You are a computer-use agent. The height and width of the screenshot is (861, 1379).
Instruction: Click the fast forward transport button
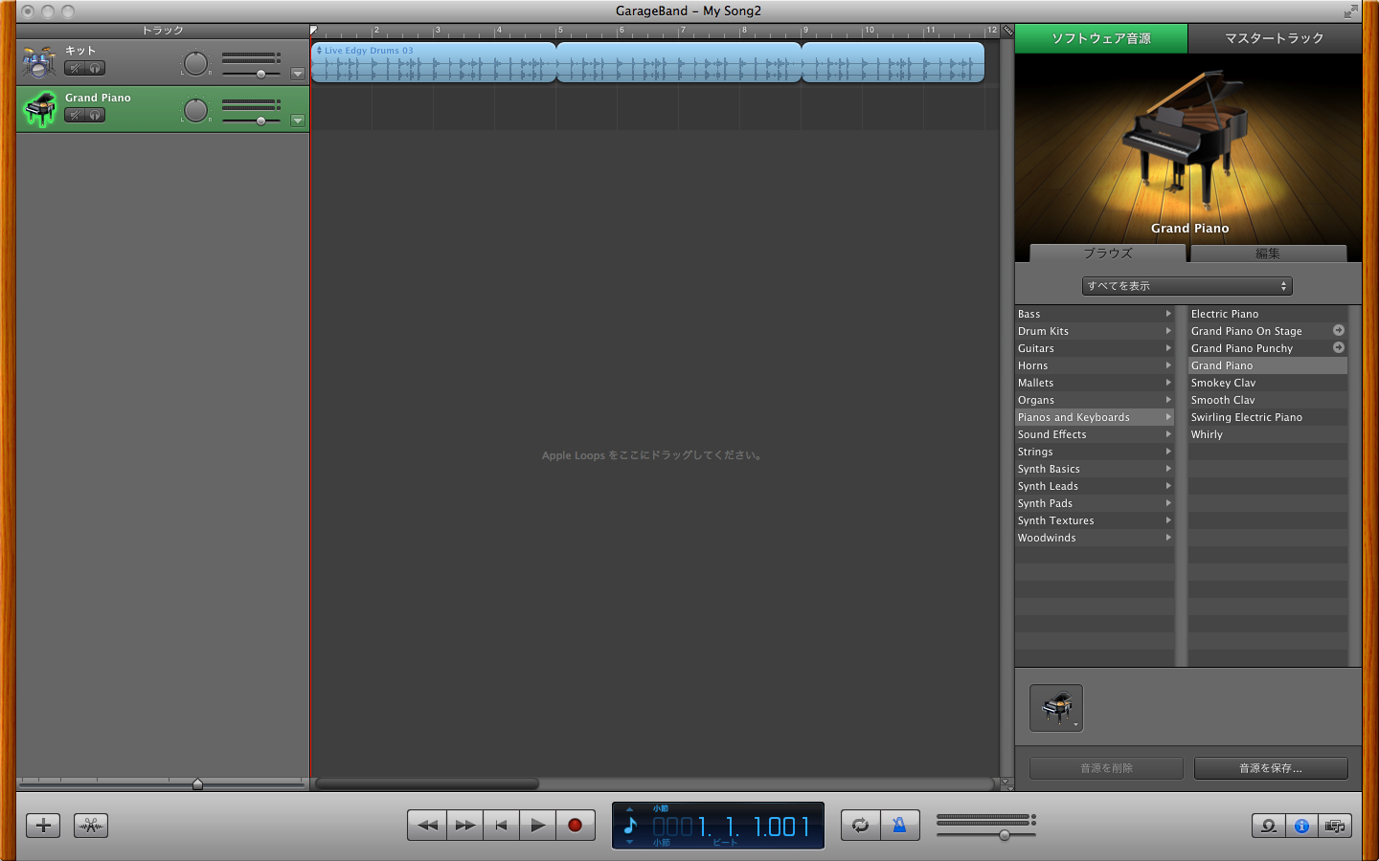(x=464, y=825)
